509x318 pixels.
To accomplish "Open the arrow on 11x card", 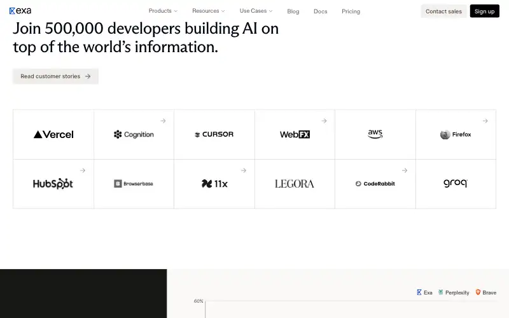I will tap(244, 170).
